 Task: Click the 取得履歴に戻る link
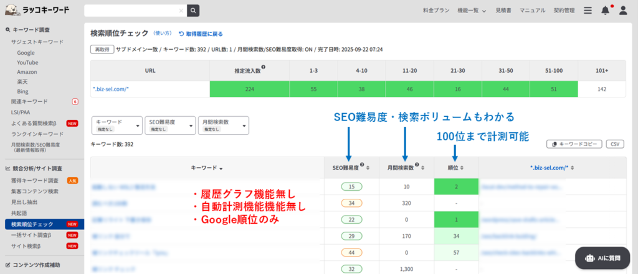pyautogui.click(x=201, y=34)
